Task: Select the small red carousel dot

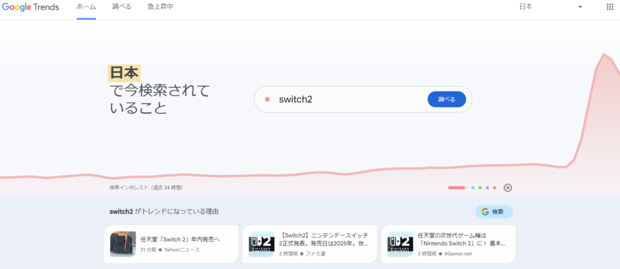Action: [x=494, y=187]
